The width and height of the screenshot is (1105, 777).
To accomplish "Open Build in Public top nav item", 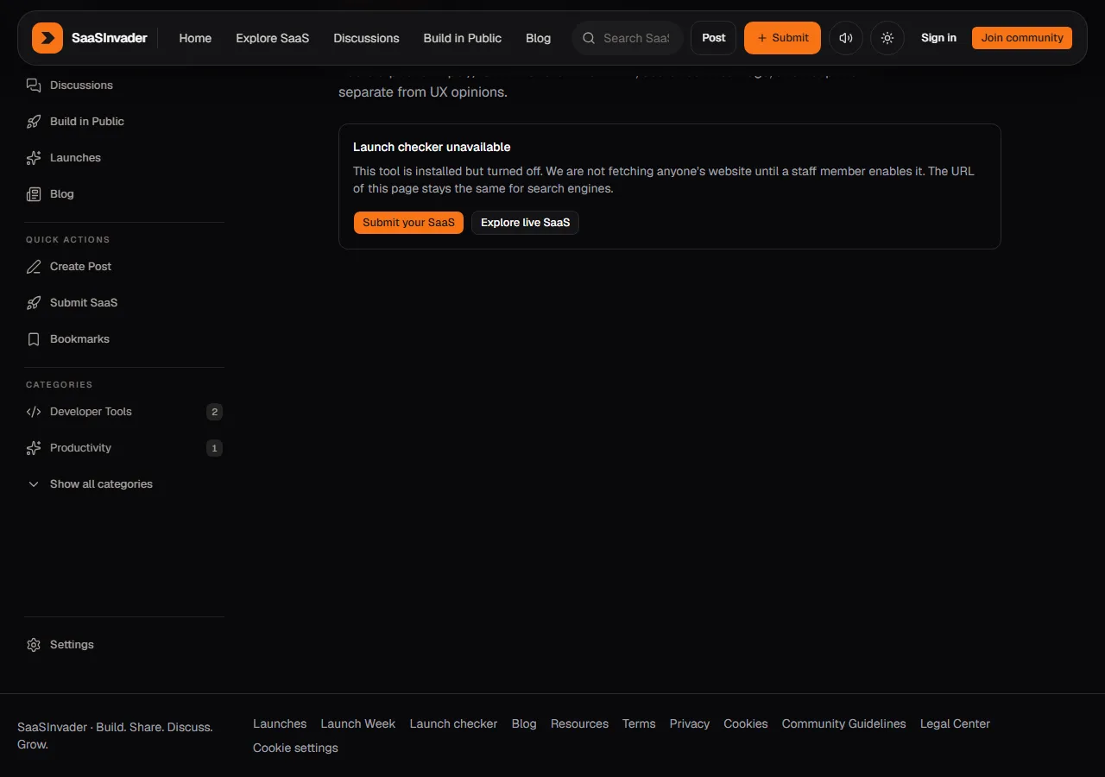I will click(x=463, y=38).
